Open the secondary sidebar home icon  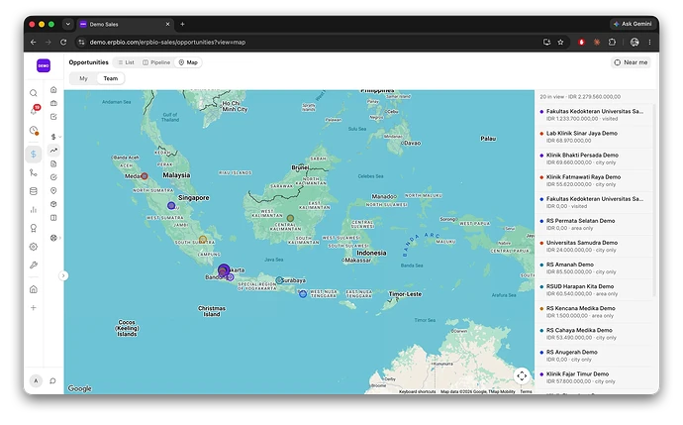tap(53, 90)
